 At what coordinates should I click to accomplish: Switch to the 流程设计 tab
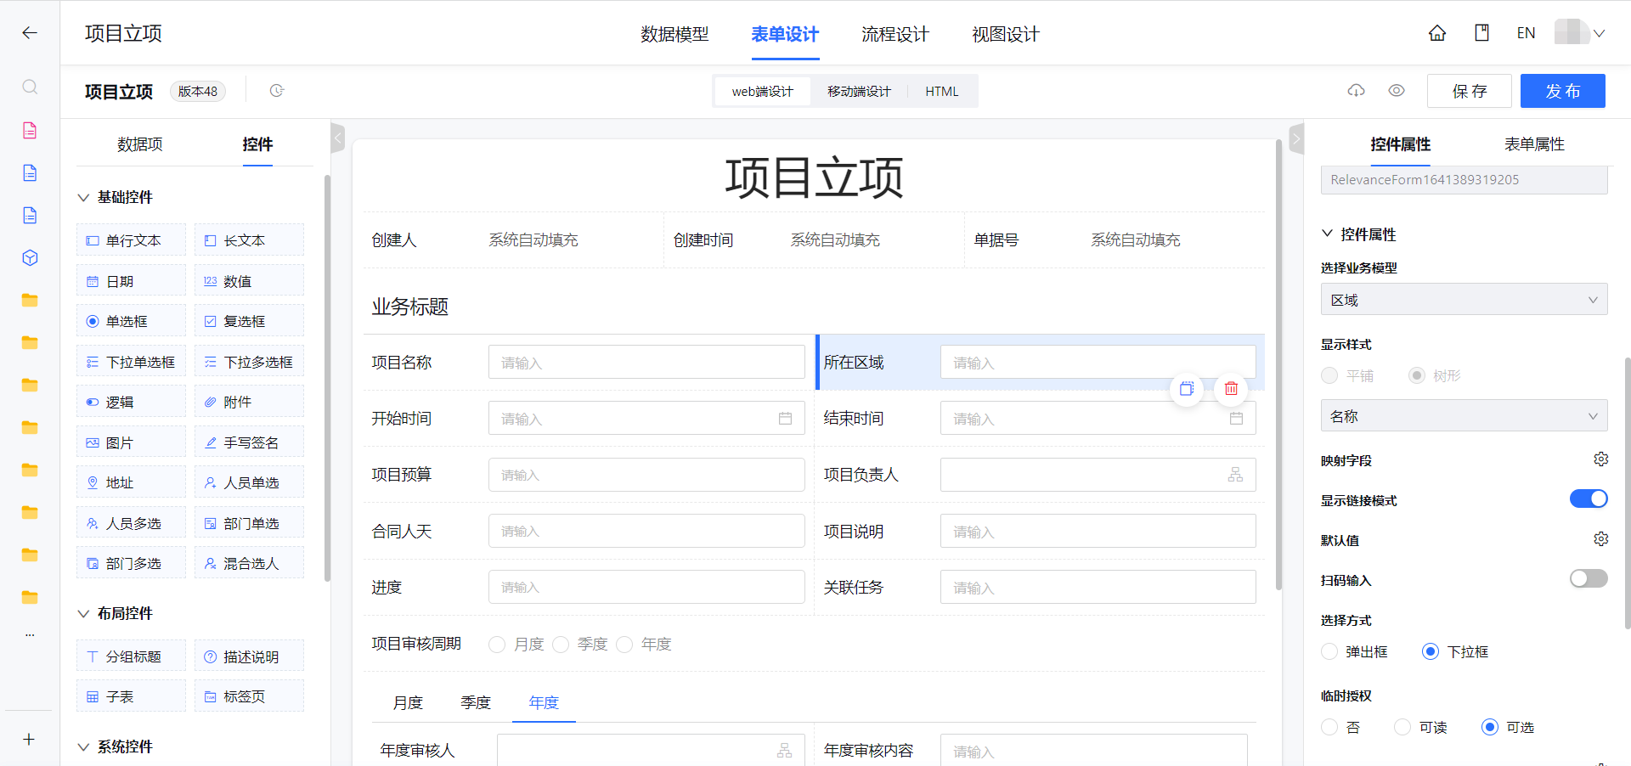(895, 34)
